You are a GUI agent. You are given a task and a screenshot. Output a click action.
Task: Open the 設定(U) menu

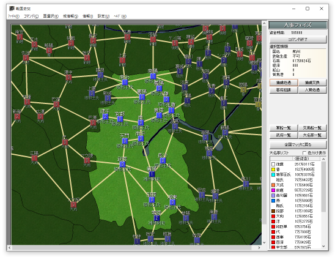point(103,17)
